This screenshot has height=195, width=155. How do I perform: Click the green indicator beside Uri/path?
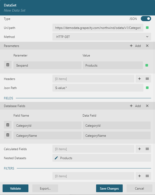[147, 28]
